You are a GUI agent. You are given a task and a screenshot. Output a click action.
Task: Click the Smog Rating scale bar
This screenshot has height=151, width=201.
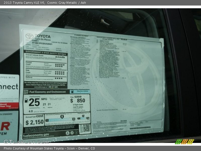coord(83,118)
